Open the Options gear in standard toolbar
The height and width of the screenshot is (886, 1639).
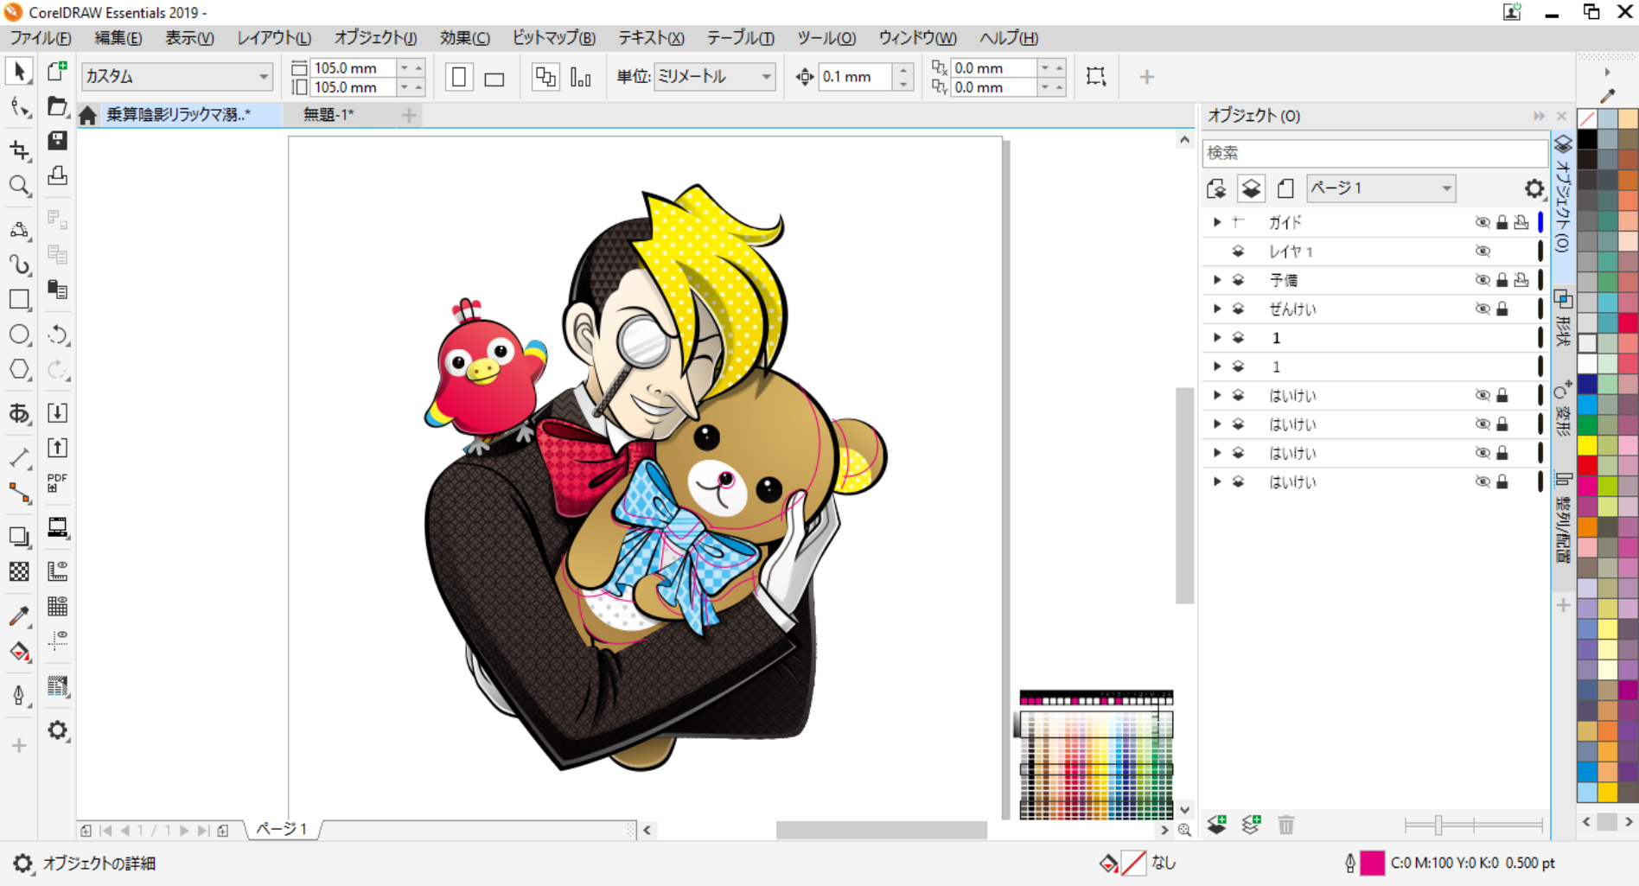58,730
